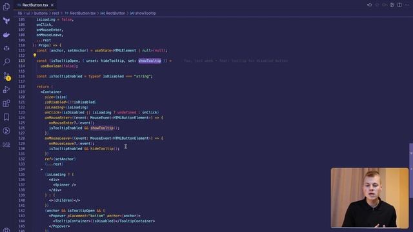Open the Extensions view
The width and height of the screenshot is (413, 232).
6,103
